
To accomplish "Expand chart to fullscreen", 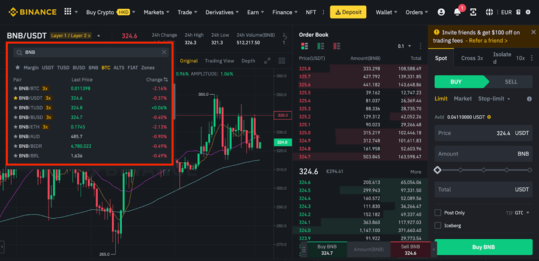I will coord(267,61).
